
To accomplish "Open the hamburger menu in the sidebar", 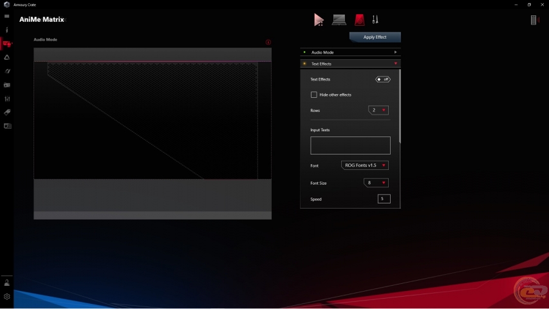I will coord(6,16).
